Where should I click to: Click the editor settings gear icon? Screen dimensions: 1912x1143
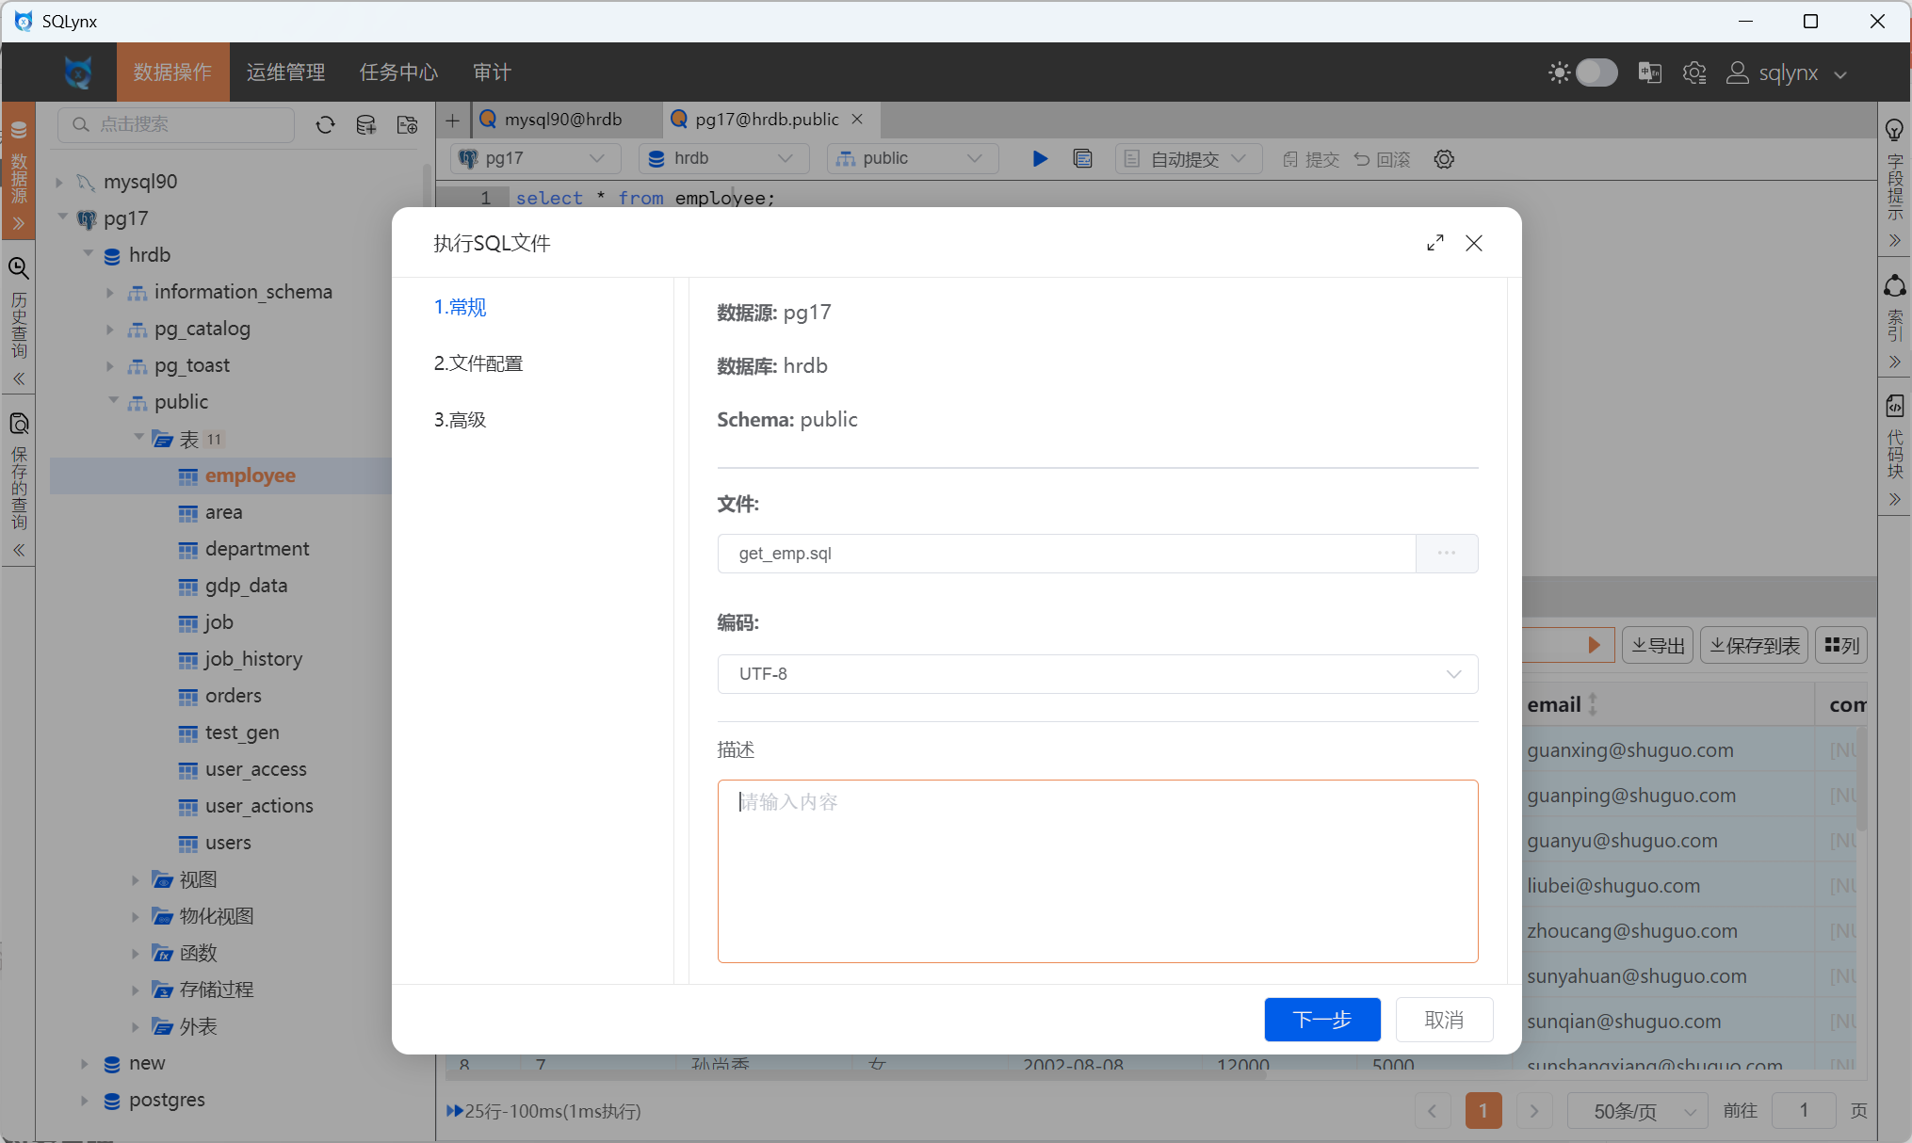pos(1444,159)
